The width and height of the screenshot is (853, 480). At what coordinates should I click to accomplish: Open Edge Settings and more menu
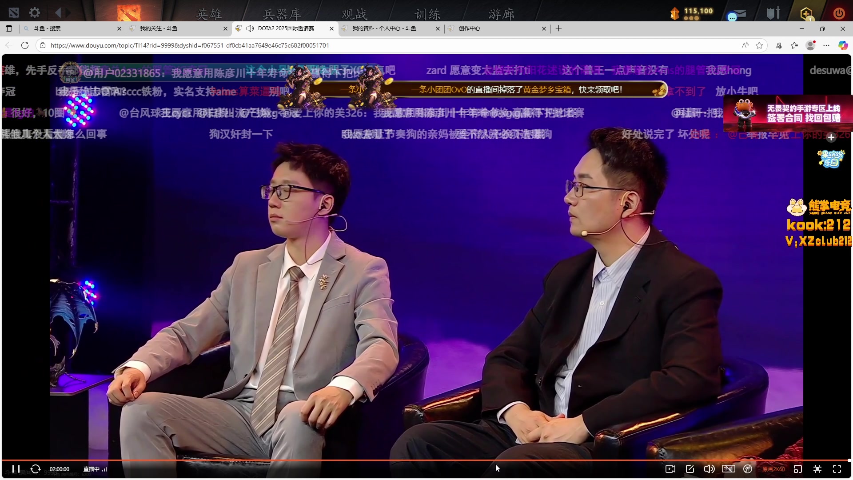tap(826, 45)
